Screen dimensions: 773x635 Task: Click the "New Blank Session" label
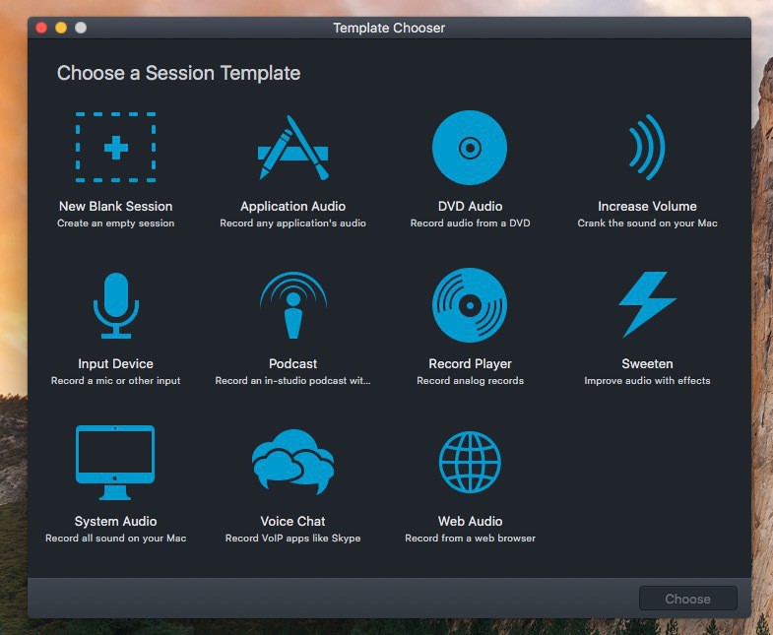pos(116,206)
